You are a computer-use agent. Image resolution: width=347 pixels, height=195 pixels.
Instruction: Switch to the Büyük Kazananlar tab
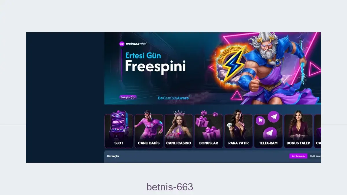(315, 156)
